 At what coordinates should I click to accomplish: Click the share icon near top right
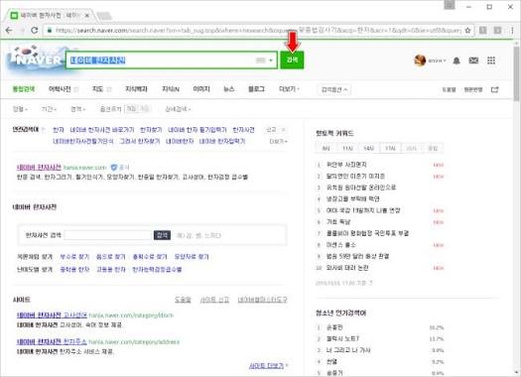[495, 89]
